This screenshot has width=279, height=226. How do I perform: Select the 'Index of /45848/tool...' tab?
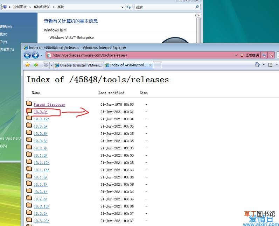(x=128, y=65)
